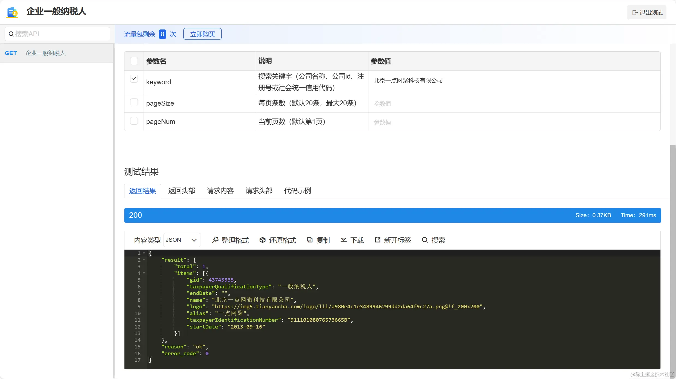The width and height of the screenshot is (676, 379).
Task: Open the 内容类型 JSON dropdown
Action: pyautogui.click(x=182, y=240)
